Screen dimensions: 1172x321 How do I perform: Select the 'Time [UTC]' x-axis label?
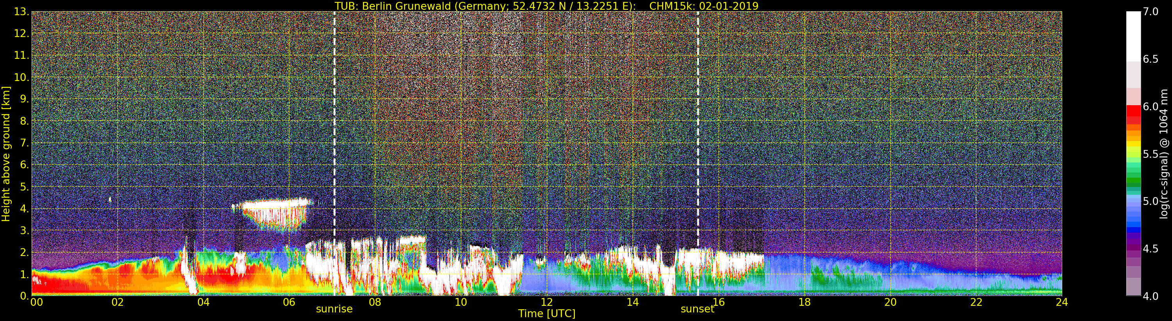[546, 314]
